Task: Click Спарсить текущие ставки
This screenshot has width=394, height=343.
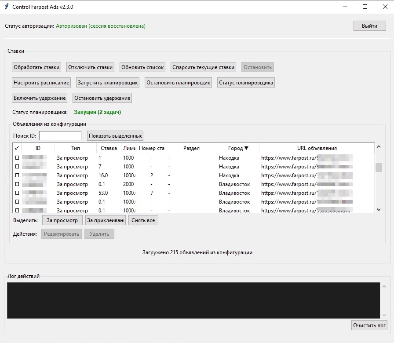Action: click(x=203, y=67)
